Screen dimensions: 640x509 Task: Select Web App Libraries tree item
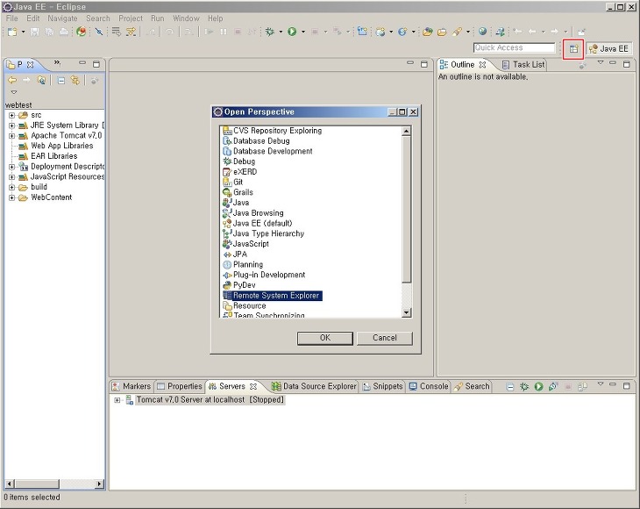[61, 146]
